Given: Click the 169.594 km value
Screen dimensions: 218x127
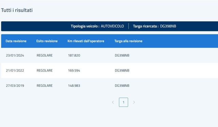Looking at the screenshot, I should [x=74, y=70].
